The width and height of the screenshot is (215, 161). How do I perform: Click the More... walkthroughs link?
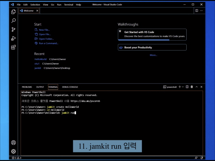click(x=153, y=55)
